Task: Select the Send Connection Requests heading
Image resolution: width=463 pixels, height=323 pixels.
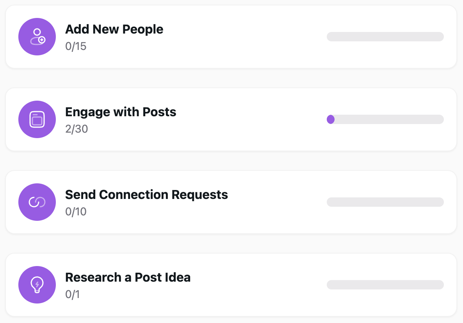Action: click(146, 195)
